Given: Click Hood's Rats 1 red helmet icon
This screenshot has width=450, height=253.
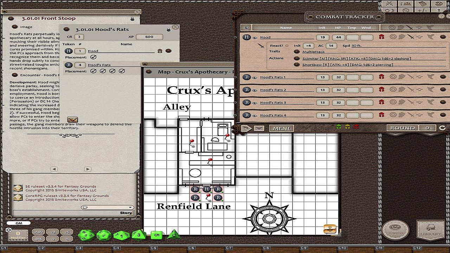Looking at the screenshot, I should click(x=381, y=77).
